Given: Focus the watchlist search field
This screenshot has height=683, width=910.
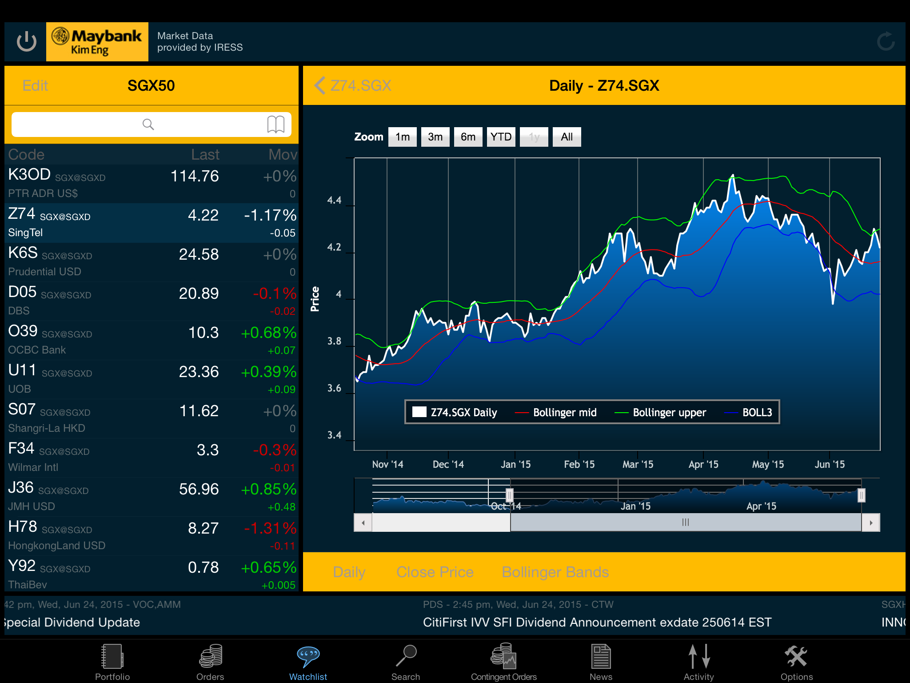Looking at the screenshot, I should click(x=151, y=125).
